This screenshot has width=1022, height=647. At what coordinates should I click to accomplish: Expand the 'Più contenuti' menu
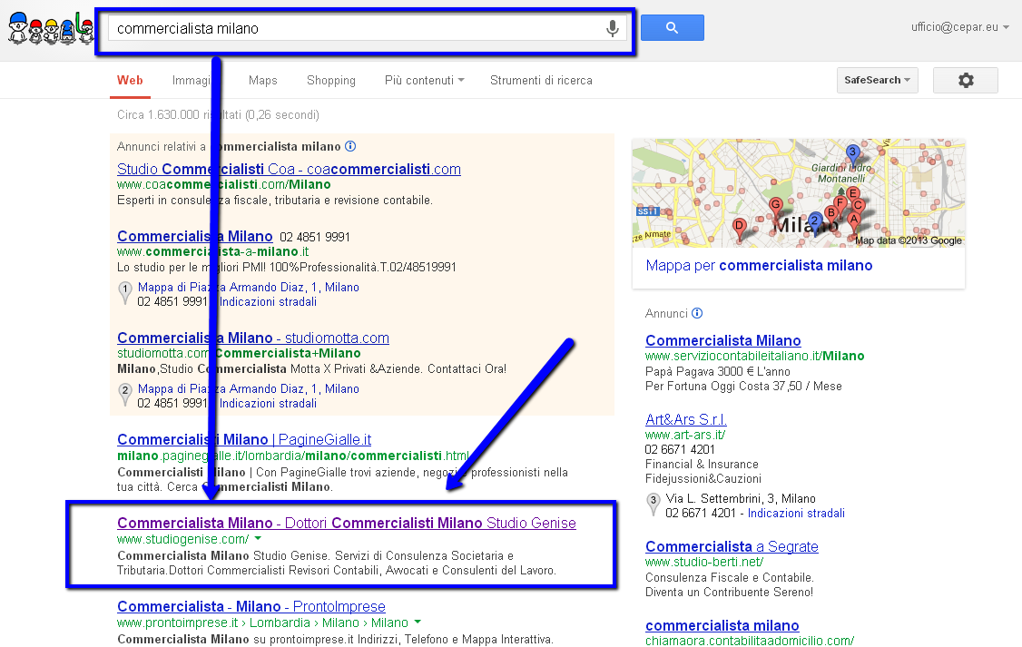tap(424, 80)
